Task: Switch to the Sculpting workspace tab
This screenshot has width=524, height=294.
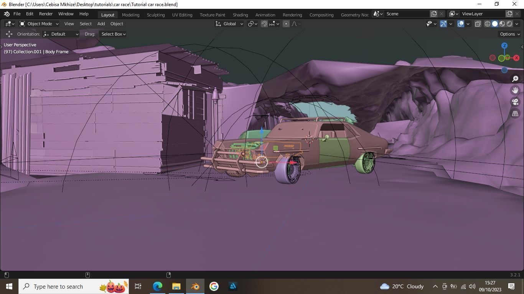Action: (156, 15)
